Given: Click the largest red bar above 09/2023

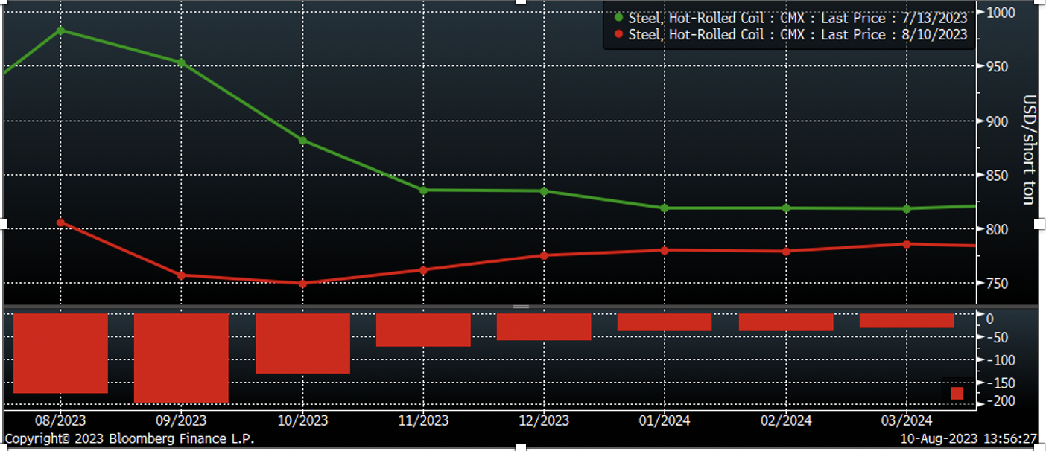Looking at the screenshot, I should click(181, 357).
